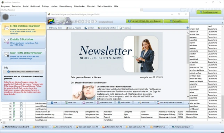The image size is (224, 133).
Task: Click the Newsletter header banner image
Action: coord(117,54)
